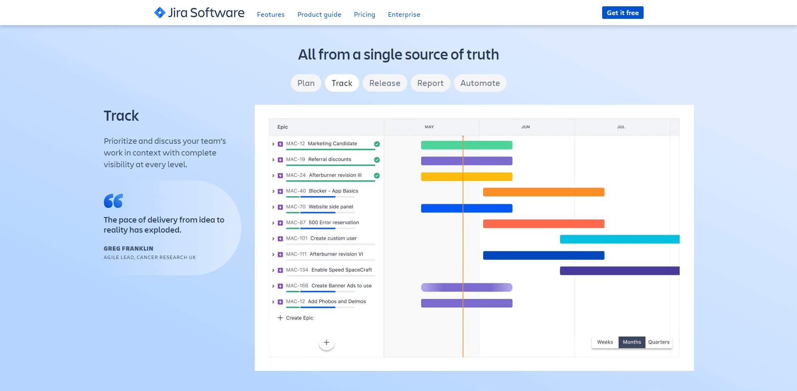Click the JUN month header

(x=525, y=127)
